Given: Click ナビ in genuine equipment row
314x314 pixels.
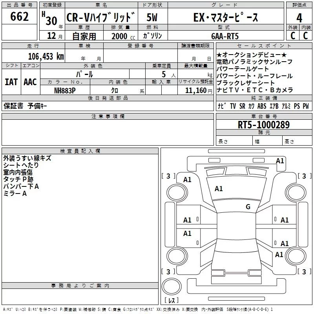Looking at the screenshot, I should 222,106.
